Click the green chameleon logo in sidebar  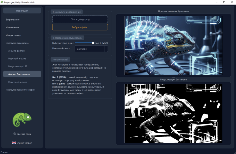[22, 120]
